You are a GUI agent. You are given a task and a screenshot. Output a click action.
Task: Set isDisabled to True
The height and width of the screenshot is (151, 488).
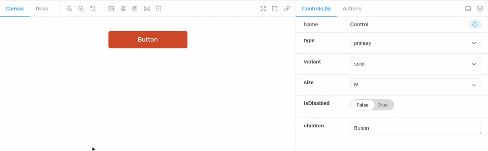point(383,105)
